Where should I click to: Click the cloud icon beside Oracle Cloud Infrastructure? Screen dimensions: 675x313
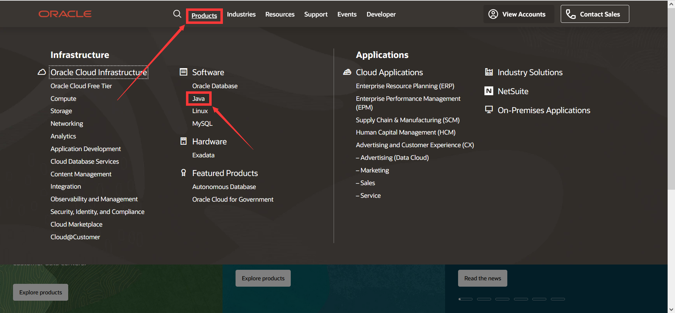42,72
